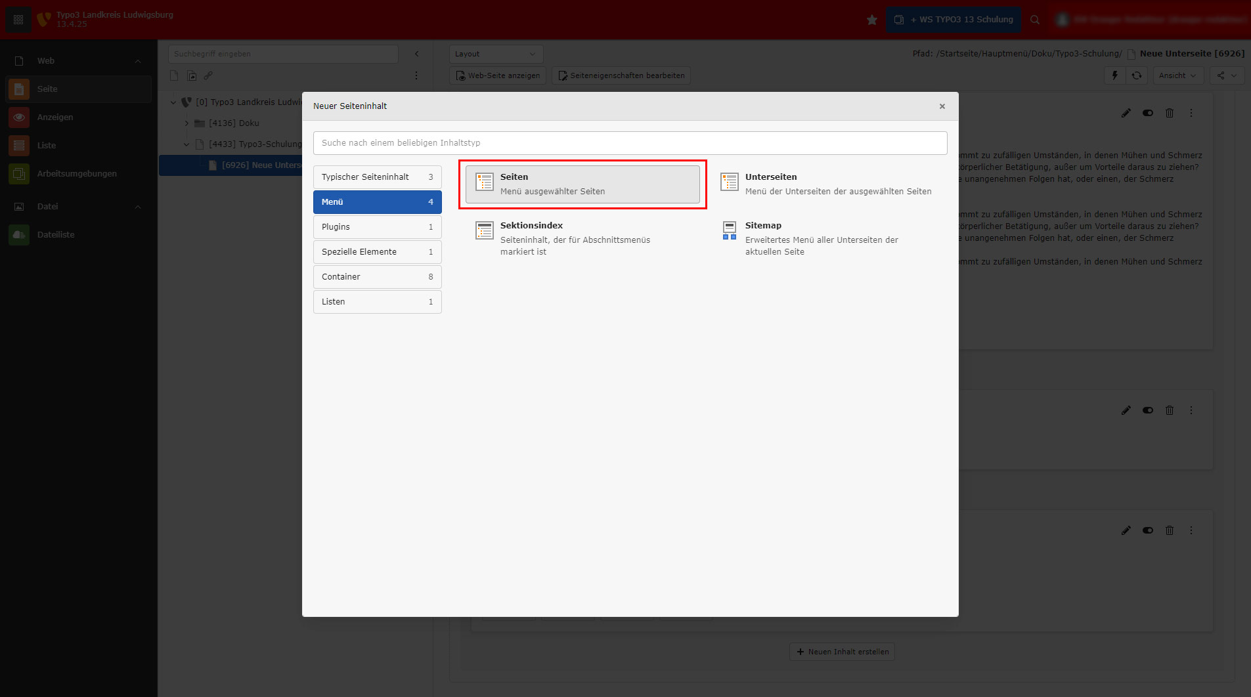Click the bookmark star icon
Image resolution: width=1251 pixels, height=697 pixels.
871,20
